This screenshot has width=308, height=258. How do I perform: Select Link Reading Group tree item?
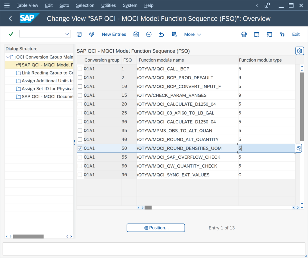click(x=47, y=73)
